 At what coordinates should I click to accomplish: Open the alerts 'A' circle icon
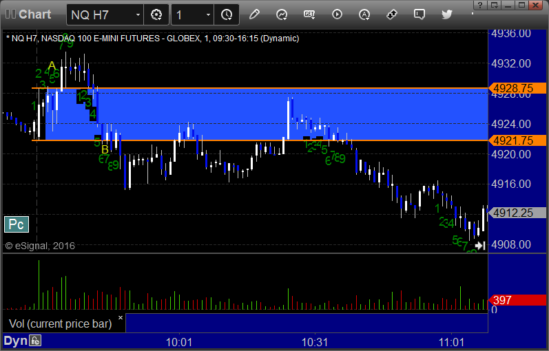(x=364, y=14)
